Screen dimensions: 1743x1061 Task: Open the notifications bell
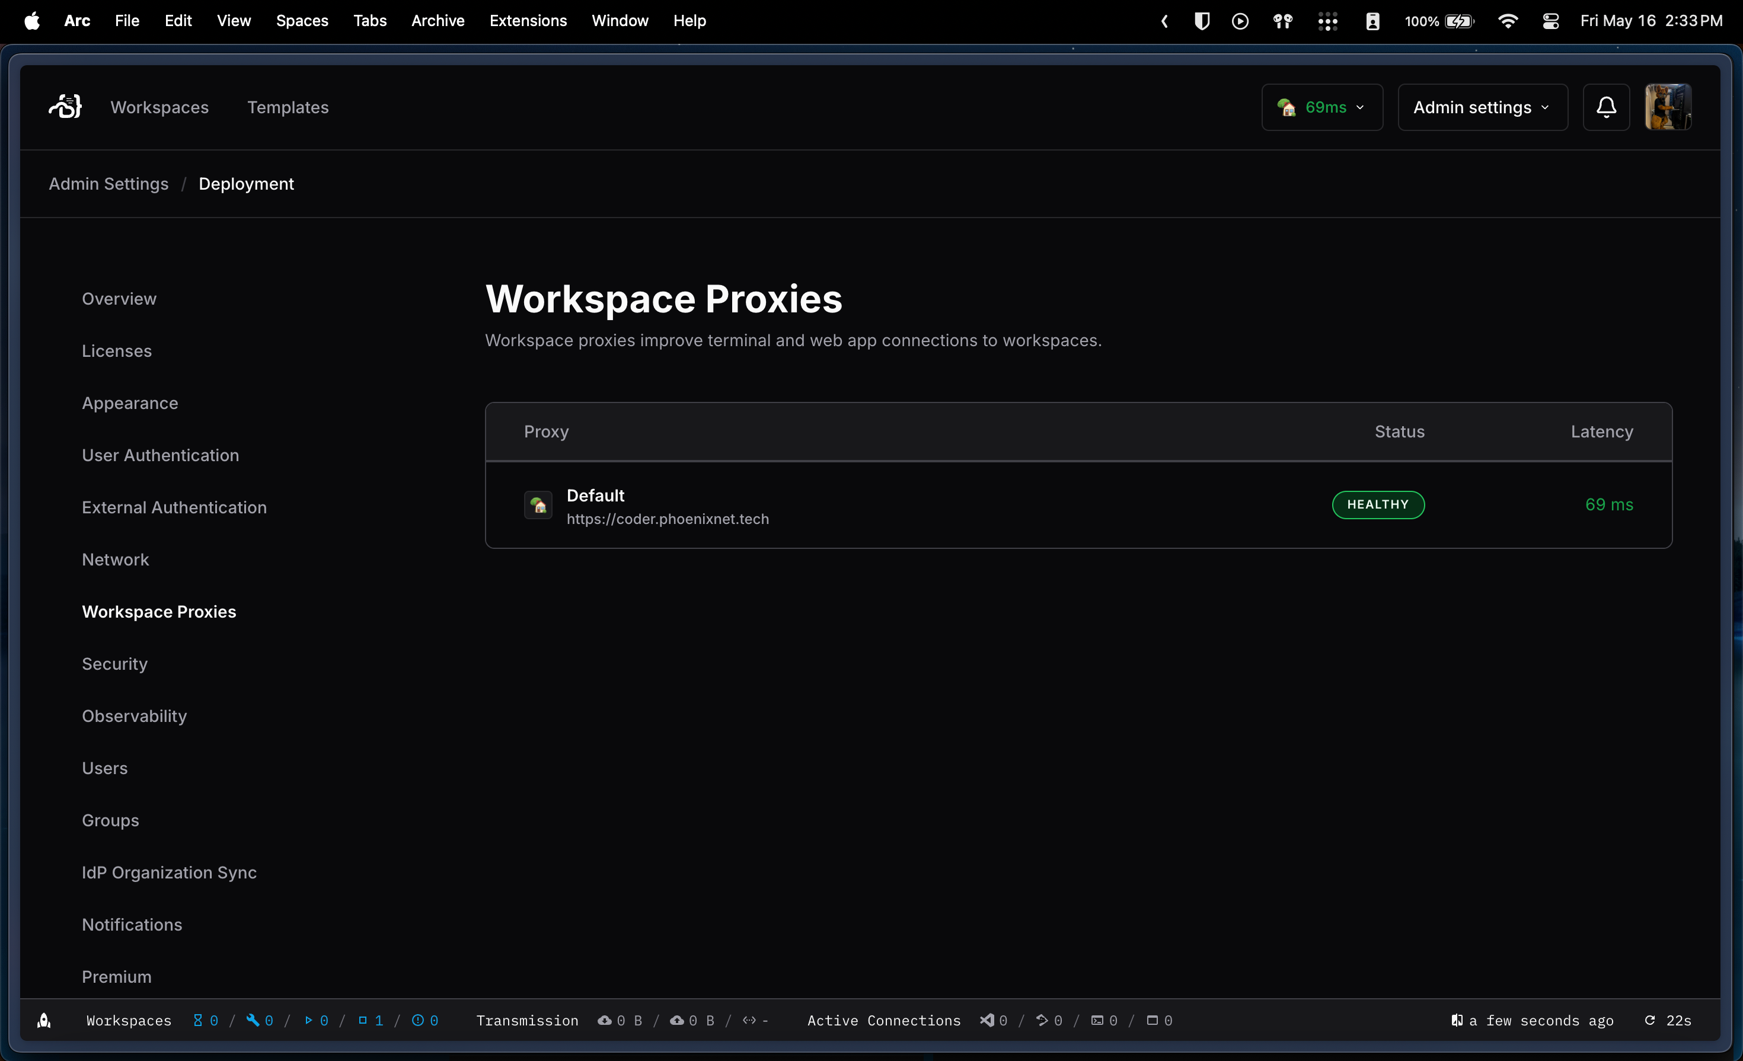(1606, 107)
